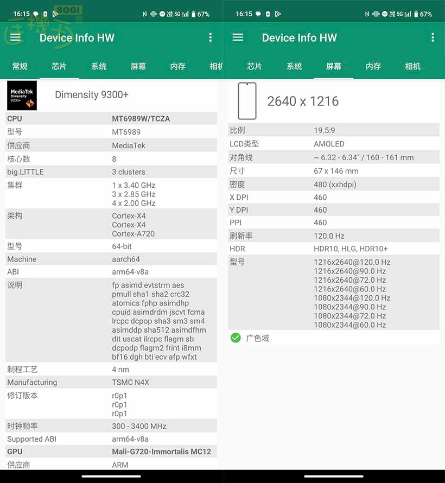Tap 刷新率 value 120.0 Hz
This screenshot has width=445, height=483.
click(x=329, y=236)
